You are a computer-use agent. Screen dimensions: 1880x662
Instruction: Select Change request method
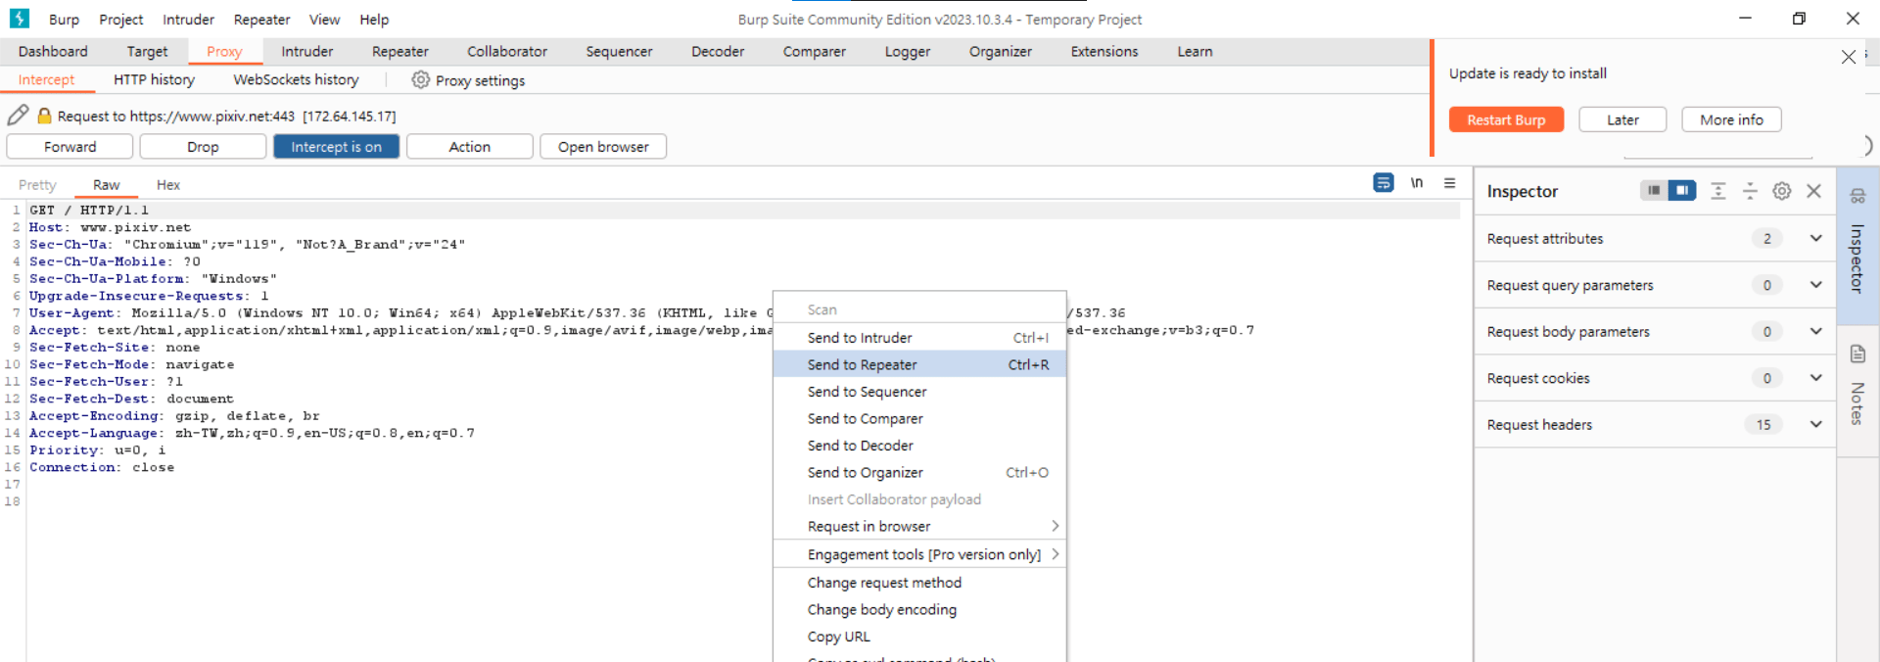click(919, 583)
